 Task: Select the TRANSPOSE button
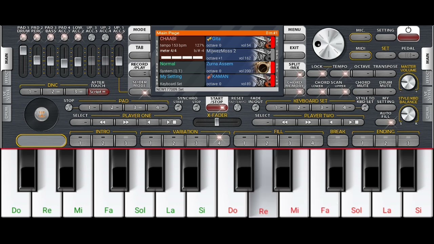click(x=386, y=74)
